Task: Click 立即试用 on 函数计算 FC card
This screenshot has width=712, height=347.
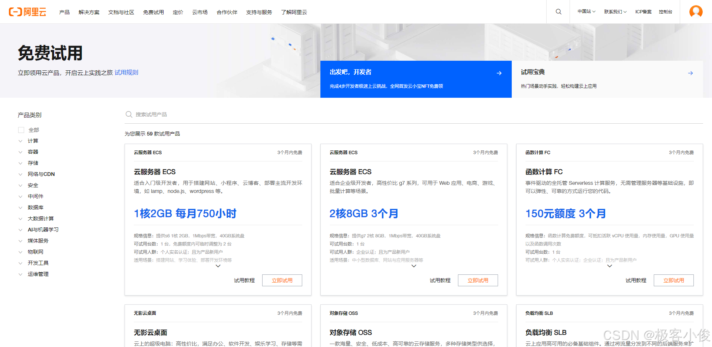Action: [x=674, y=280]
